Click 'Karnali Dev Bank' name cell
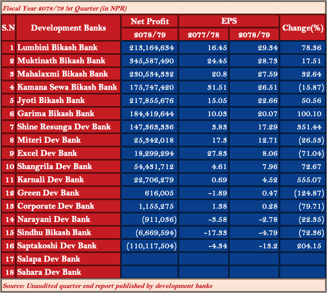327x293 pixels. tap(68, 180)
